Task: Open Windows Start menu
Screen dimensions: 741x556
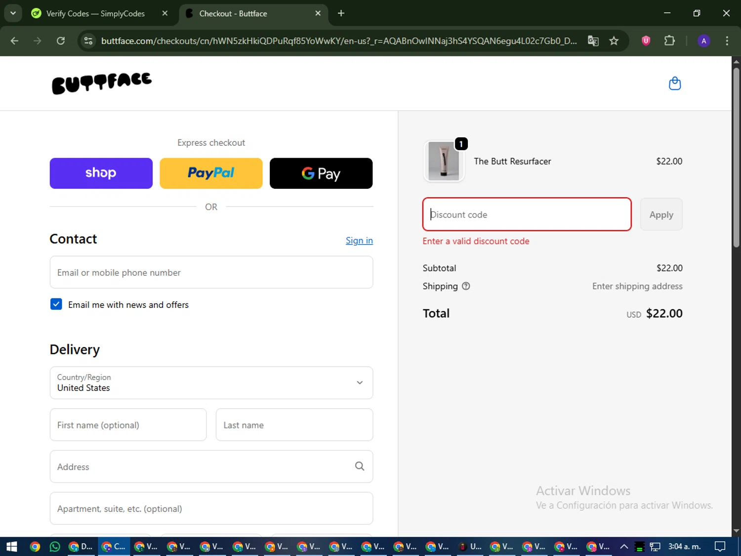Action: [11, 547]
